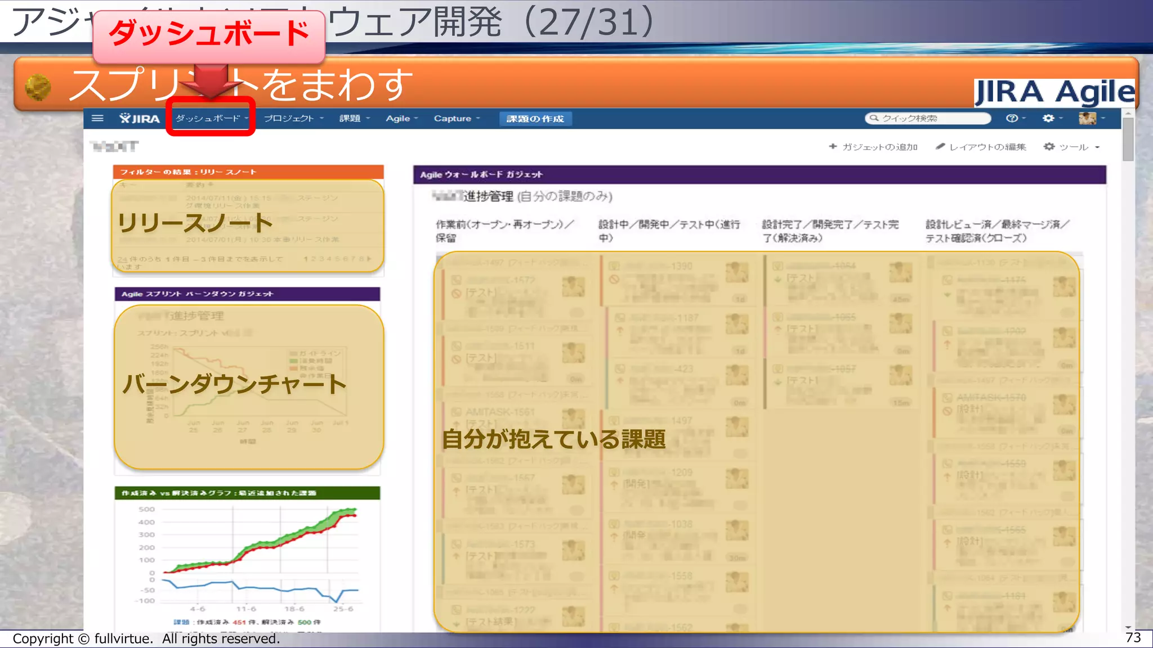1153x648 pixels.
Task: Click the 課題の作成 button
Action: [x=535, y=119]
